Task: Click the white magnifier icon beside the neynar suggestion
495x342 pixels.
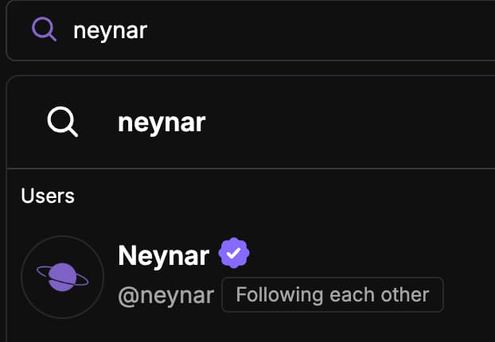Action: coord(62,122)
